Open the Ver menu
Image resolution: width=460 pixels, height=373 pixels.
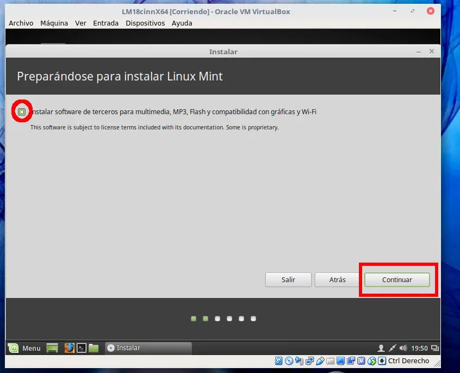[x=80, y=23]
